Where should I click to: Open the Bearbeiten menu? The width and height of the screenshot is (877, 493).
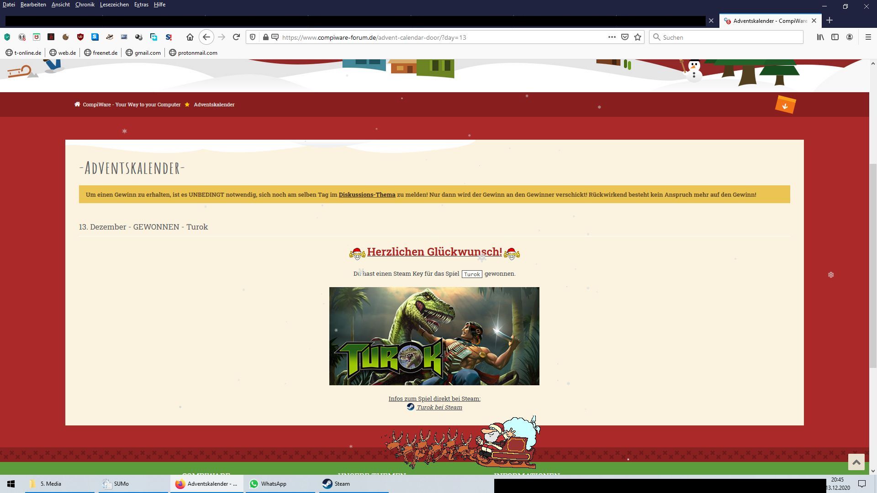(x=33, y=5)
